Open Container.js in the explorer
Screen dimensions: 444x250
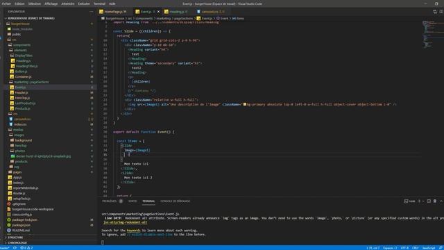23,76
